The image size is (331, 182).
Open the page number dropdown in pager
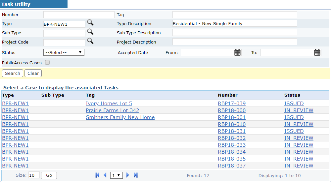point(116,175)
